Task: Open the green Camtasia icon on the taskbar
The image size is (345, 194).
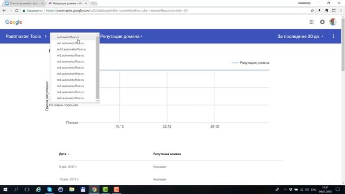Action: pyautogui.click(x=105, y=189)
